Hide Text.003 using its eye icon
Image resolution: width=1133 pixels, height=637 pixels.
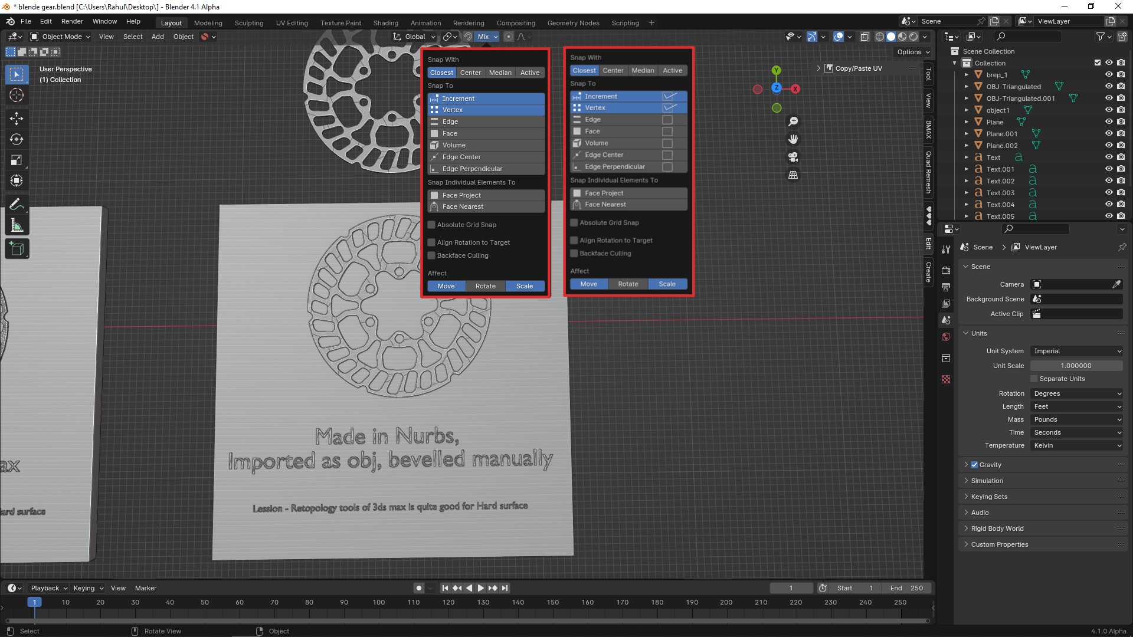point(1109,193)
